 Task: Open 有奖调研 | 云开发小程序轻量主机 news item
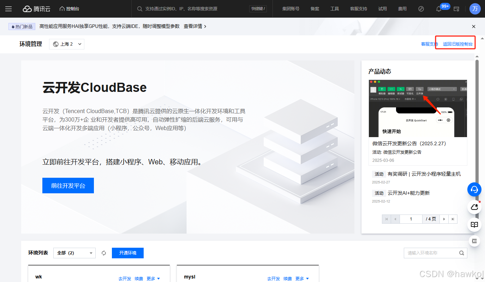(424, 174)
